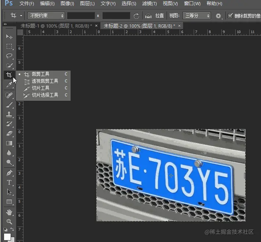Expand the toolbox panel double arrow
The height and width of the screenshot is (242, 261).
pos(5,24)
